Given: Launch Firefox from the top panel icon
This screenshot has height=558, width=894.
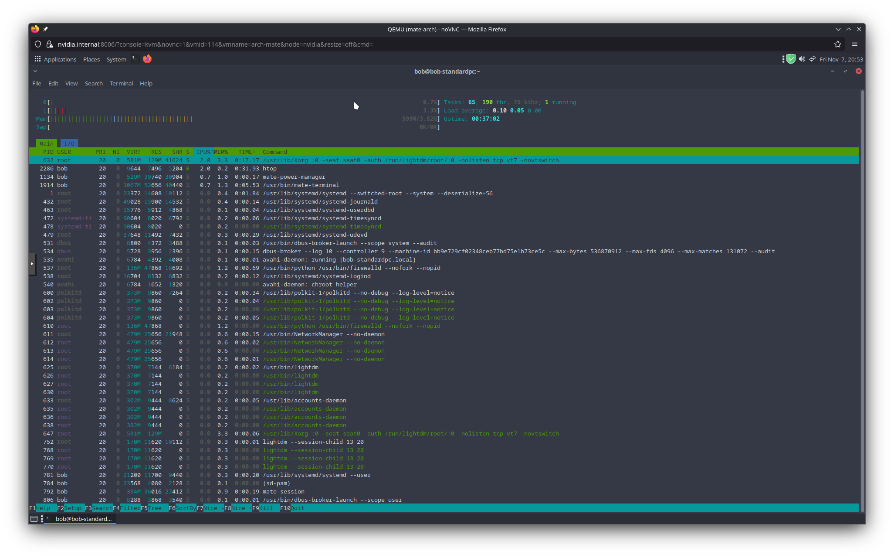Looking at the screenshot, I should click(x=147, y=59).
